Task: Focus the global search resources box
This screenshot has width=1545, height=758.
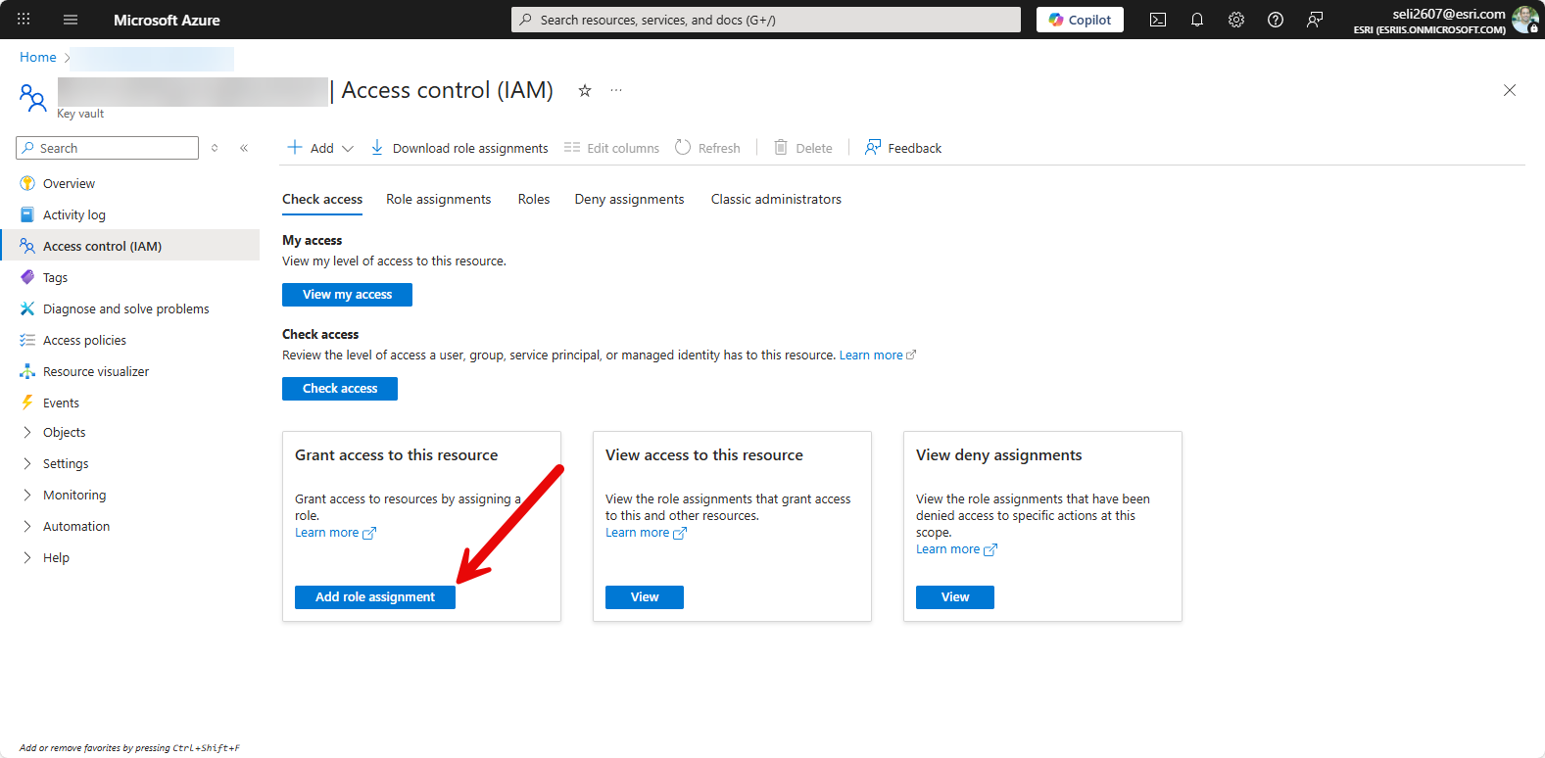Action: [766, 20]
